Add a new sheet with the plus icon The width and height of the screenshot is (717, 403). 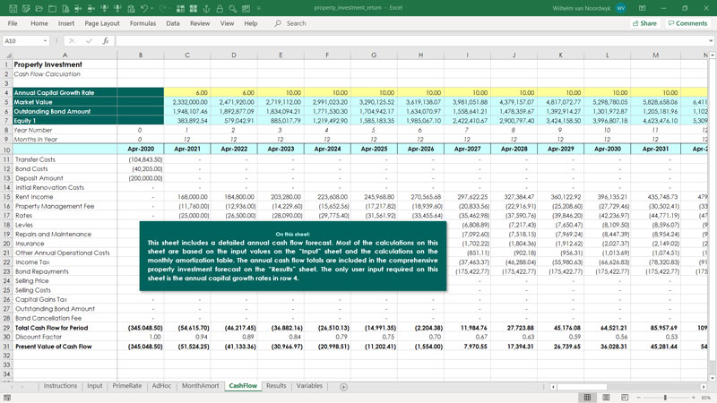(343, 387)
